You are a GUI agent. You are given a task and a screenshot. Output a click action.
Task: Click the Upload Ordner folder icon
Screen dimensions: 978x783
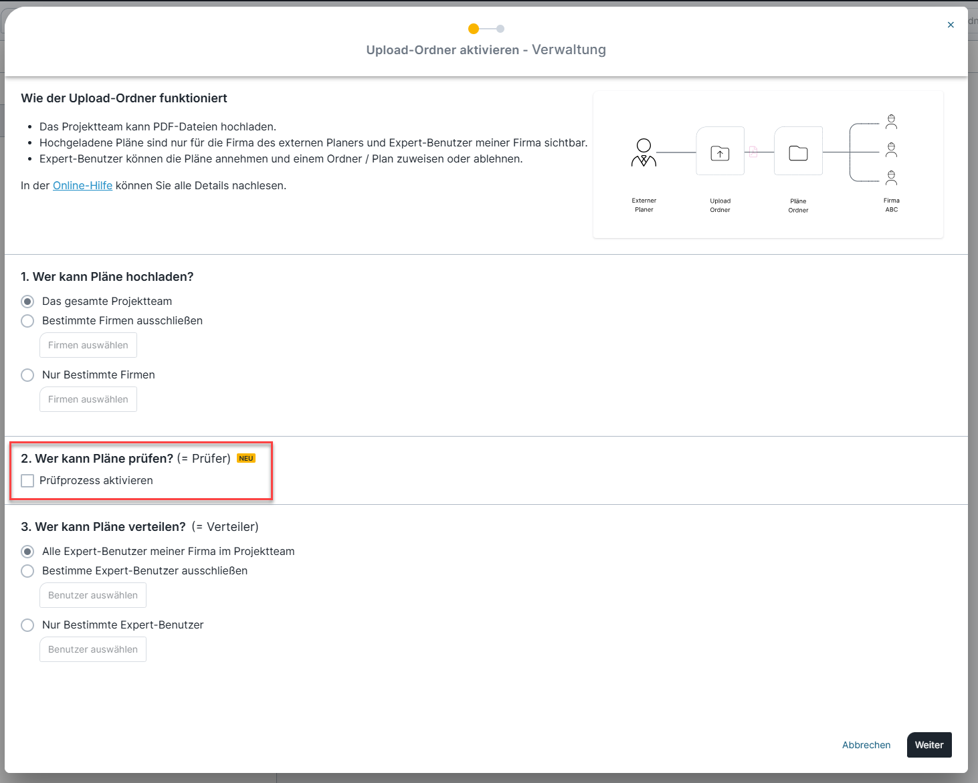(720, 152)
